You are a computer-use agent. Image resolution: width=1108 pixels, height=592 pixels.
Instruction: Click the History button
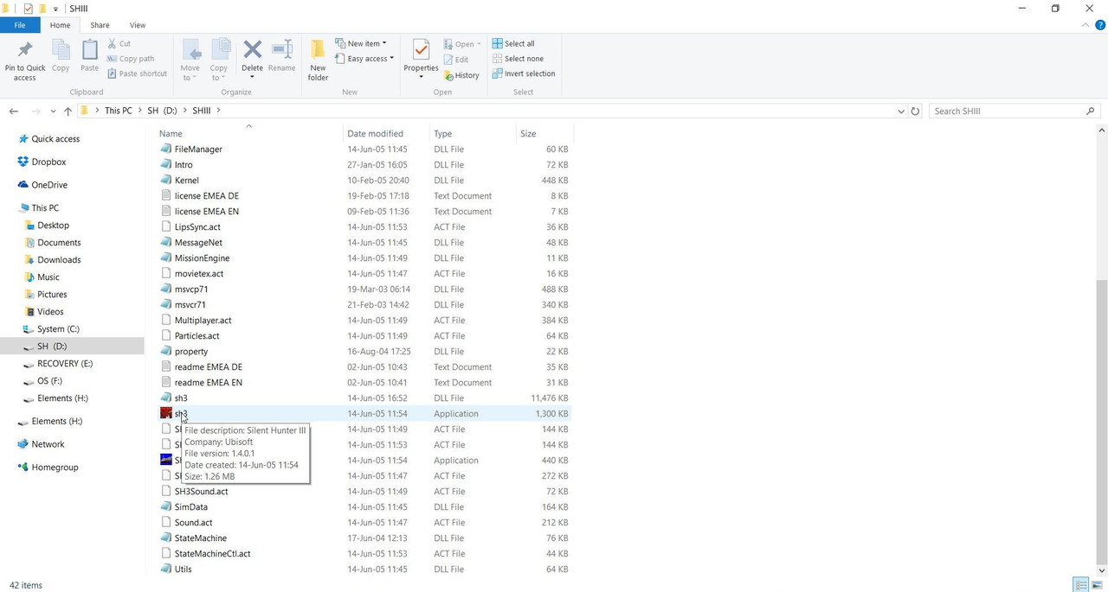click(x=461, y=75)
